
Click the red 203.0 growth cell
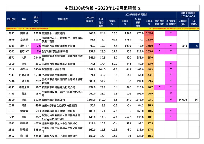[x=149, y=33]
